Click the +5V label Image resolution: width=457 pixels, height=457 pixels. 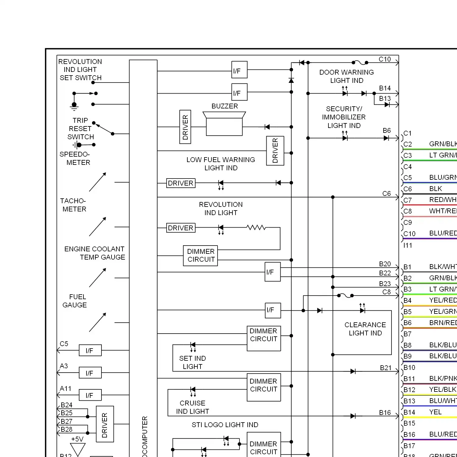tap(77, 439)
